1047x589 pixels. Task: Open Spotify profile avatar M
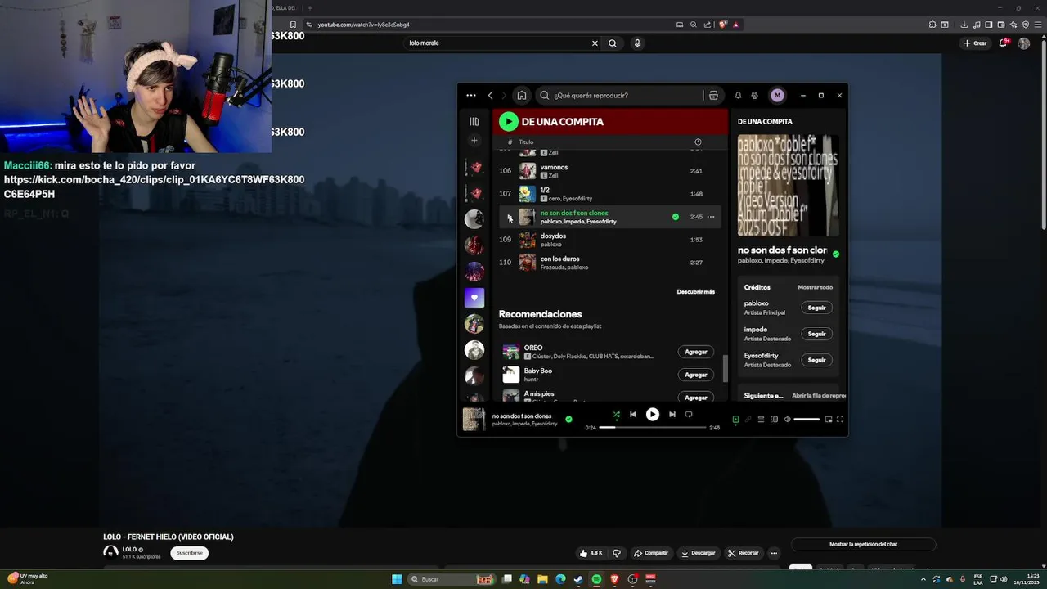(x=777, y=96)
